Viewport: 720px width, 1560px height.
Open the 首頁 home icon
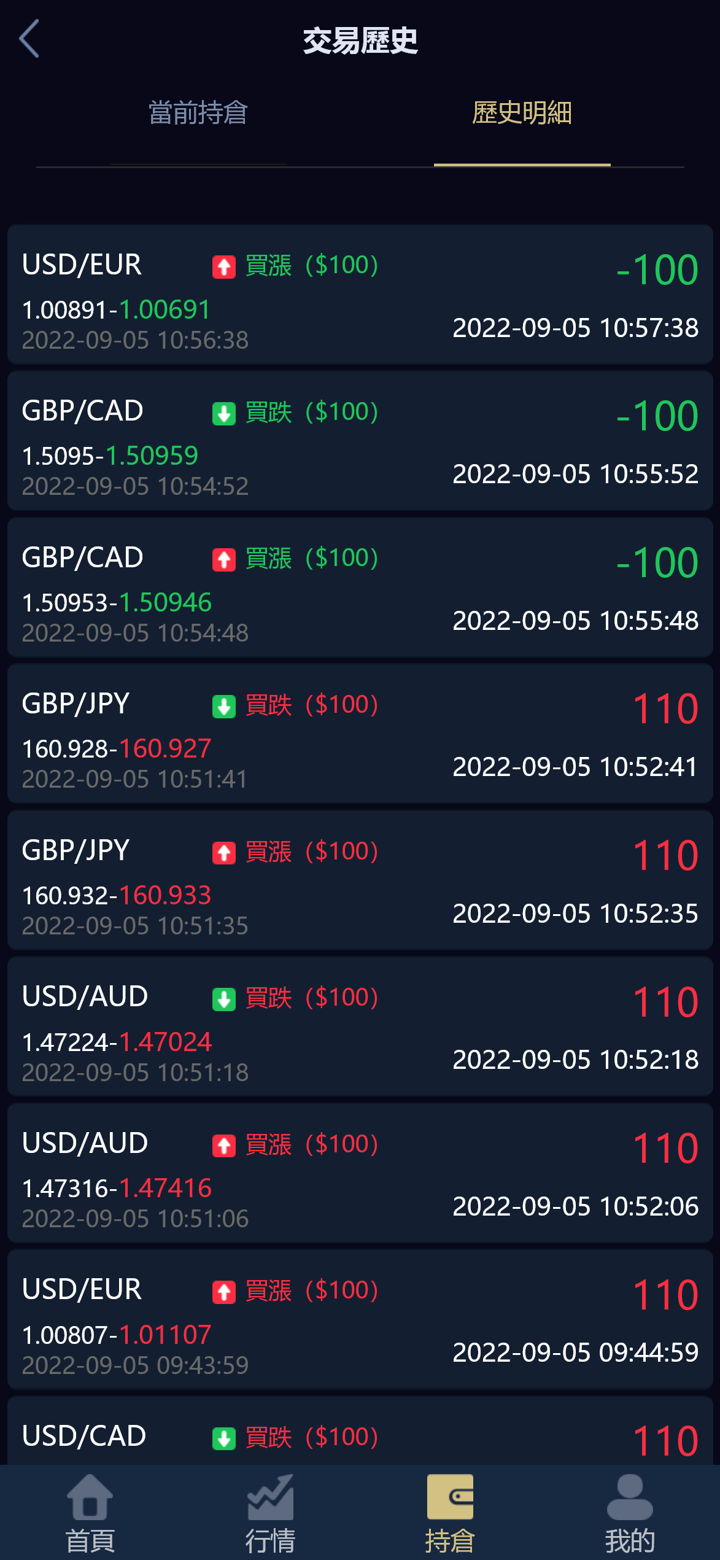pos(90,1497)
